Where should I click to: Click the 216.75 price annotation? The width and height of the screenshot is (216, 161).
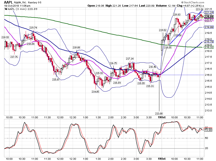113,63
